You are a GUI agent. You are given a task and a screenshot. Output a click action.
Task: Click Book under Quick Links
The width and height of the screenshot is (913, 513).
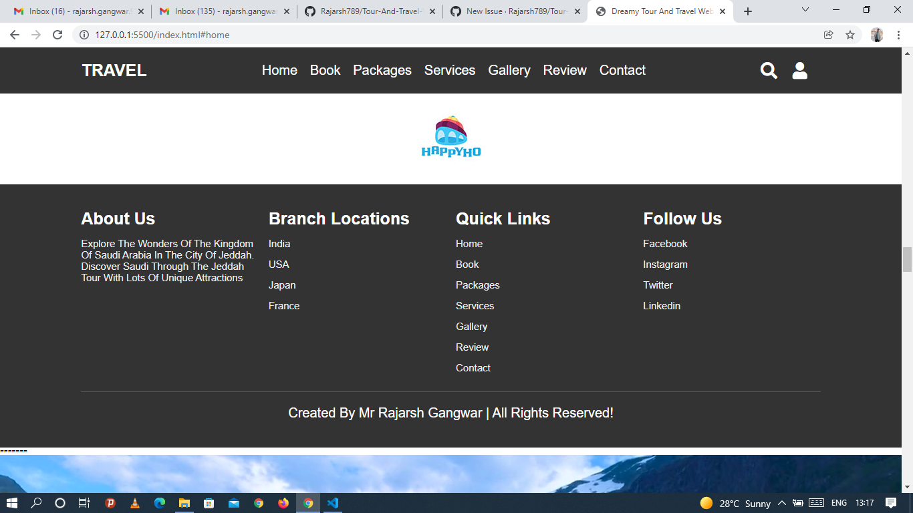tap(467, 265)
